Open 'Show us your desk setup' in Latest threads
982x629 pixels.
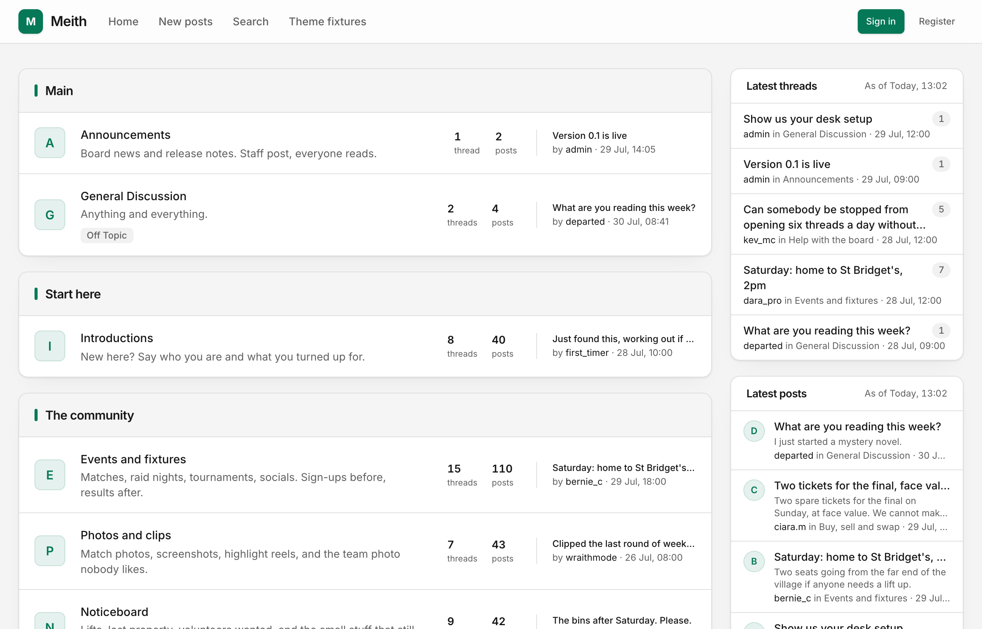click(x=807, y=119)
